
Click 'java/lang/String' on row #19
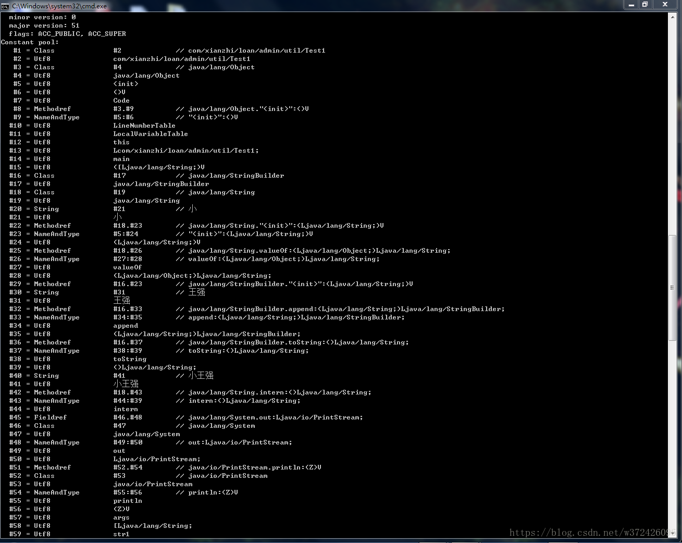146,201
